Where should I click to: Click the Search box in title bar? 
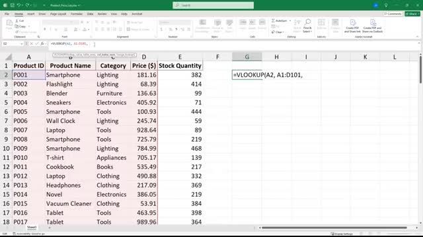213,5
